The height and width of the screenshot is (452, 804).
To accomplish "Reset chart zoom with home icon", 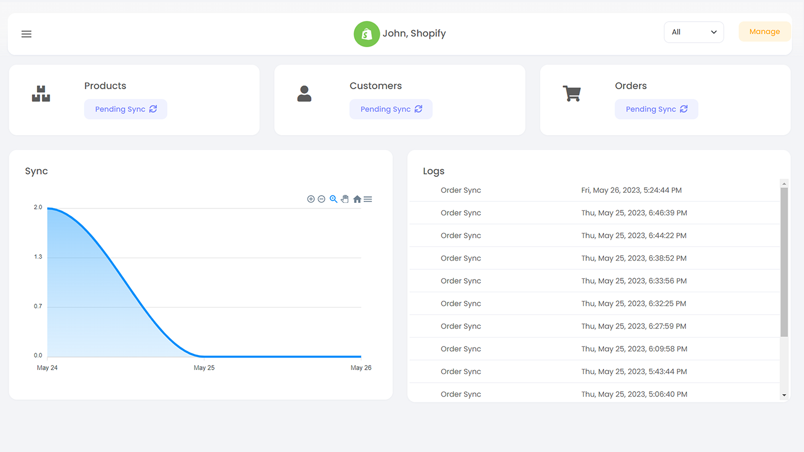I will (x=357, y=199).
